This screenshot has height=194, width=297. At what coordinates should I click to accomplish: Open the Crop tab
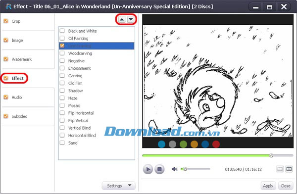[16, 21]
